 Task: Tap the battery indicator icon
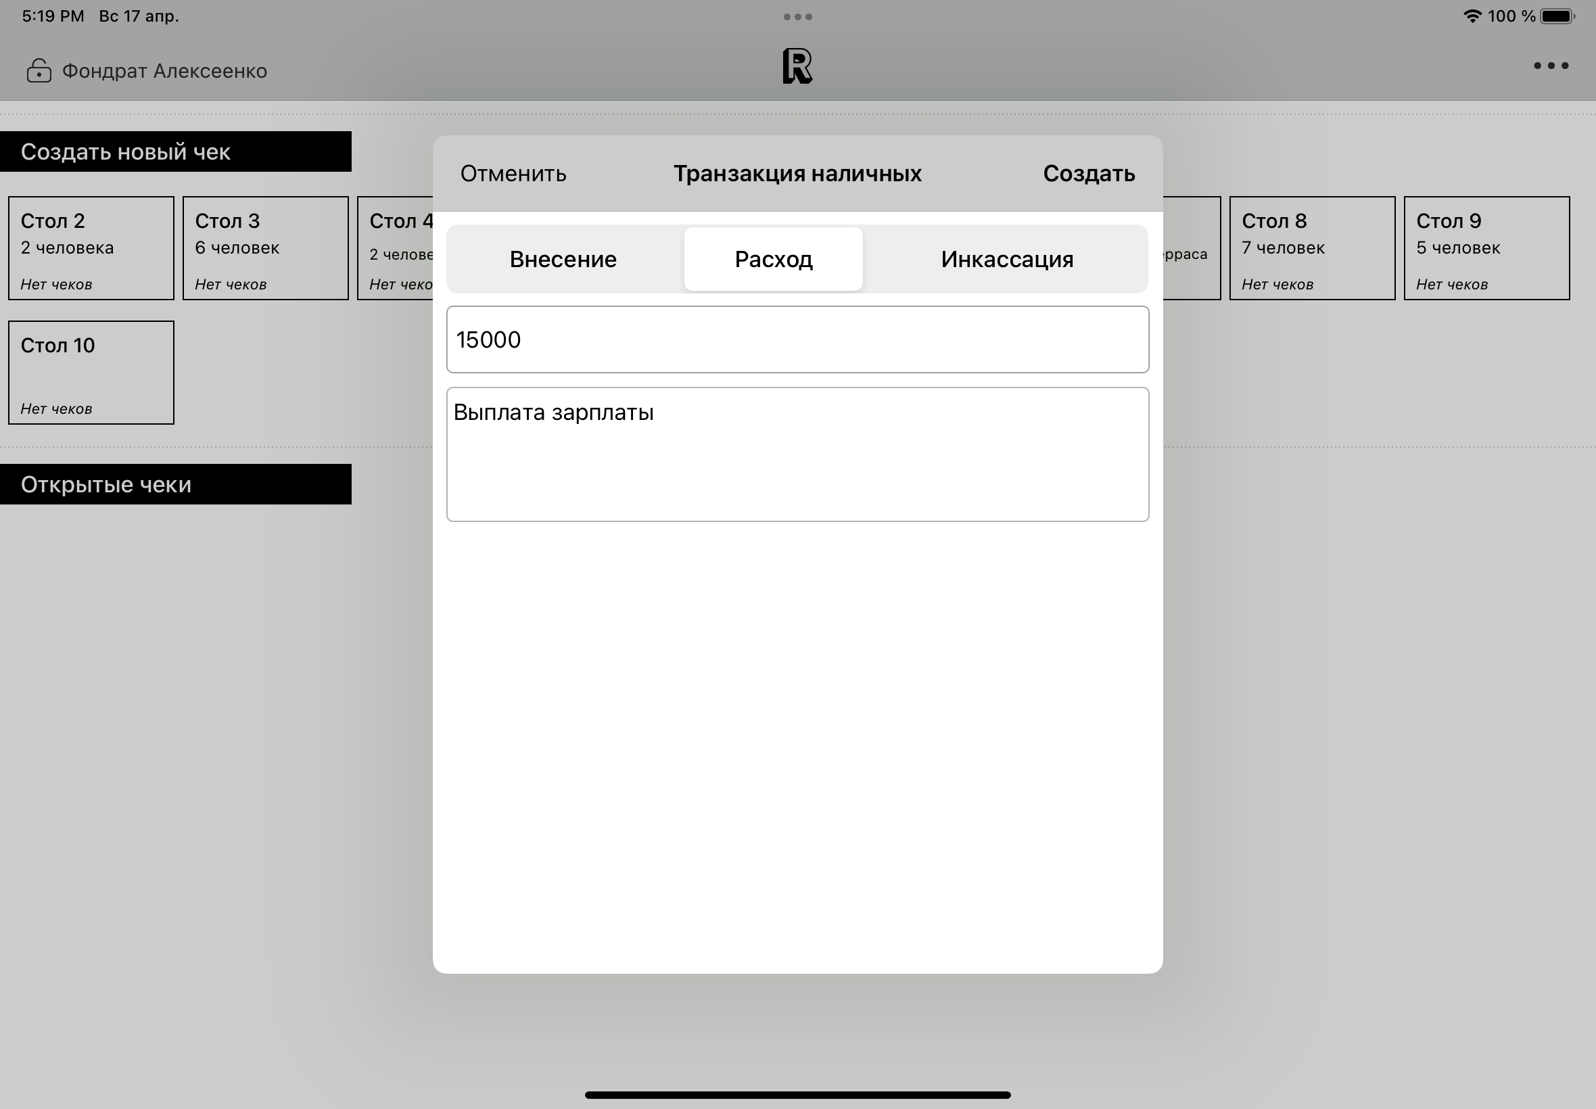[1556, 16]
